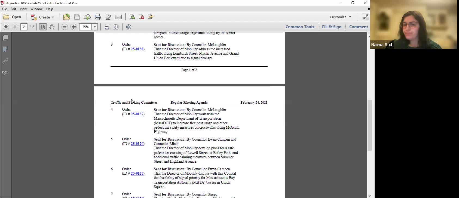Viewport: 459px width, 198px height.
Task: Open the Edit menu
Action: pos(13,9)
